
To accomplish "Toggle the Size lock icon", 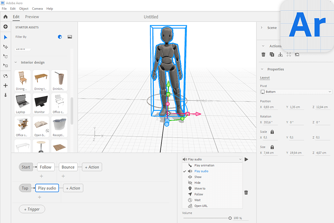I will (x=272, y=147).
